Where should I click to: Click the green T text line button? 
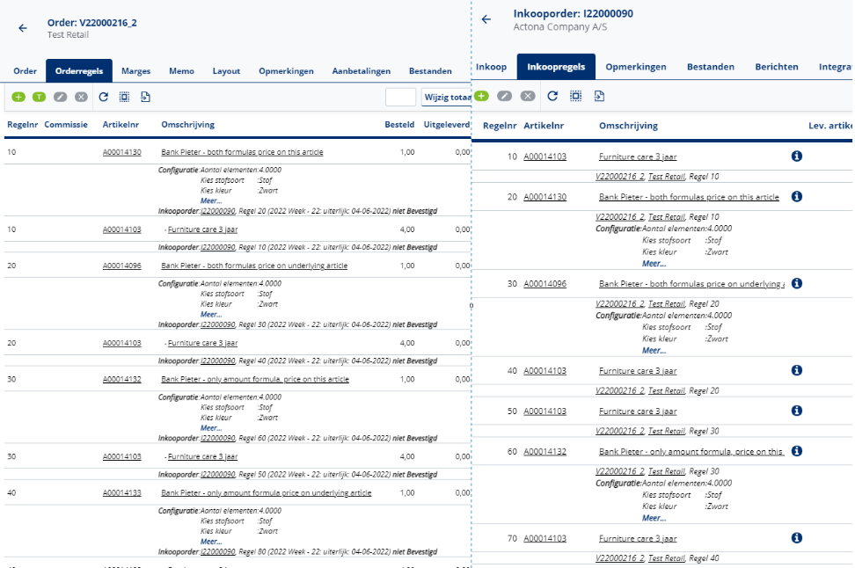tap(40, 98)
